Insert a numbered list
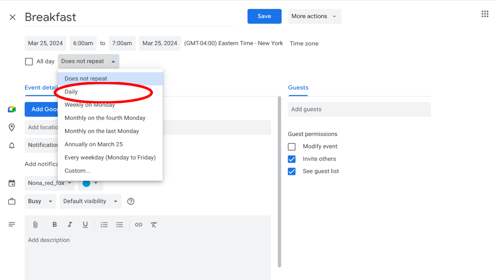 tap(104, 225)
